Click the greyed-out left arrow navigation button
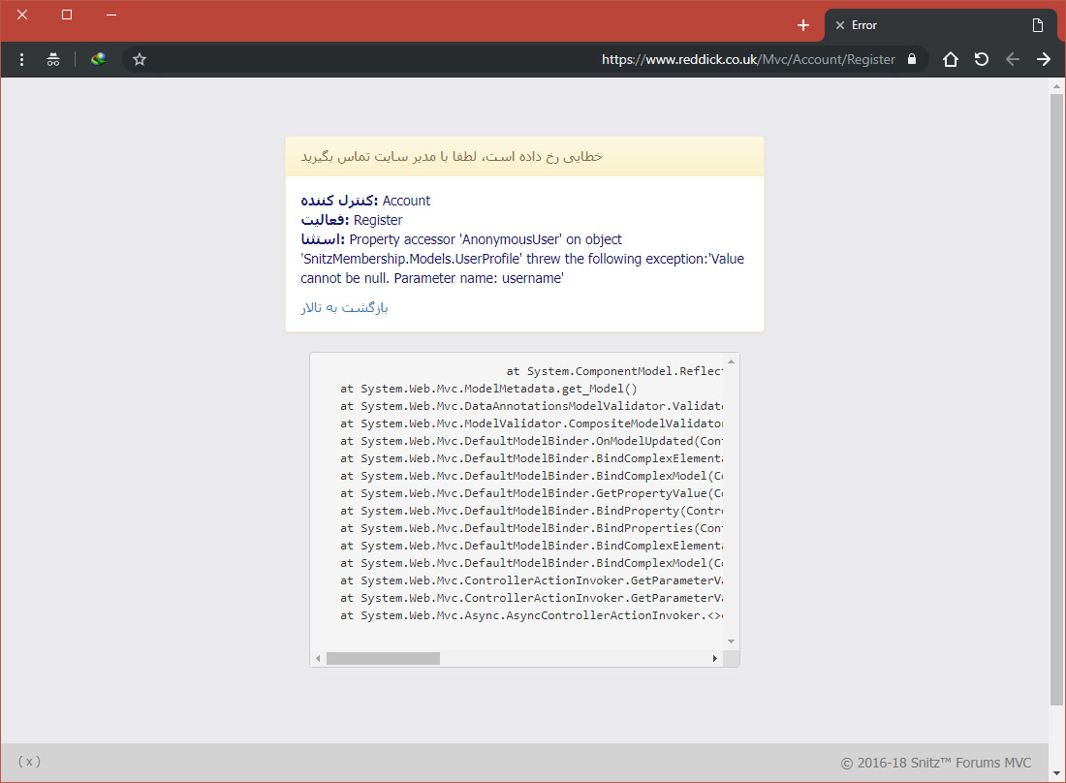This screenshot has height=783, width=1066. tap(1013, 59)
